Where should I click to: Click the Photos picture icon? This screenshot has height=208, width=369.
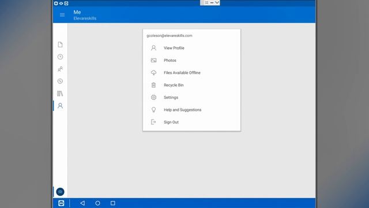pyautogui.click(x=154, y=60)
